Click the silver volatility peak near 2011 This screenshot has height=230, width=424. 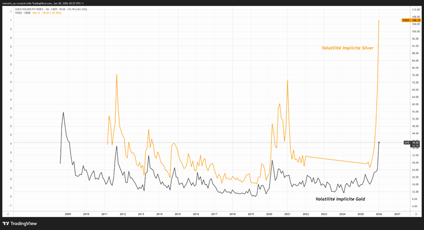click(x=116, y=74)
